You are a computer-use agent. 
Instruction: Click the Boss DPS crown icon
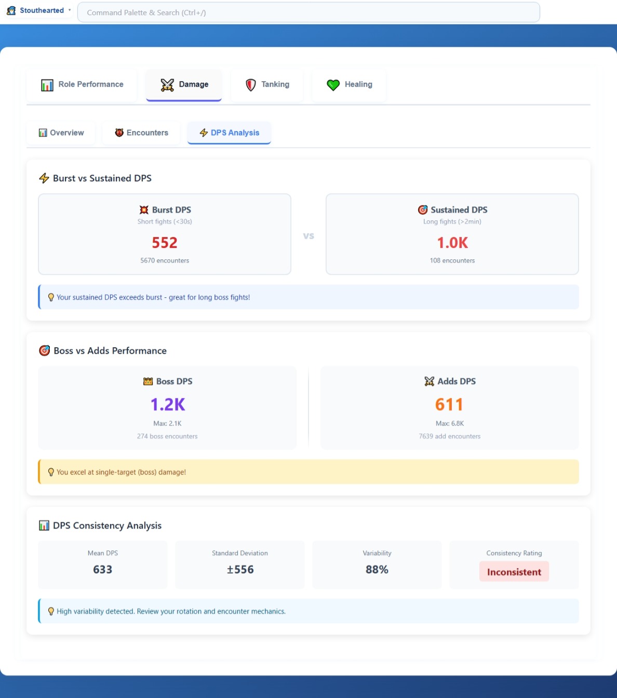(148, 381)
